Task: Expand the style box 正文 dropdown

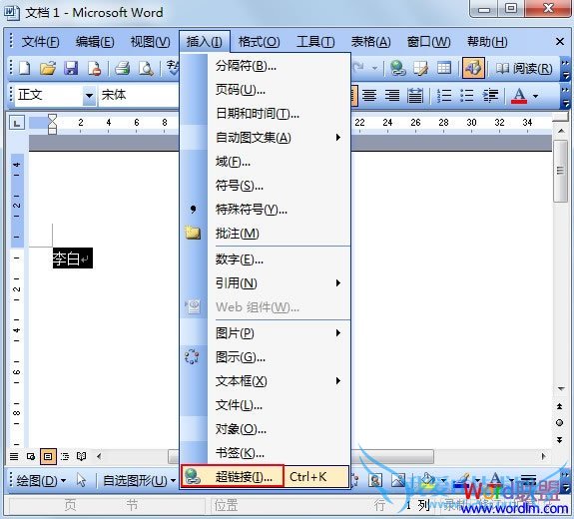Action: pyautogui.click(x=89, y=96)
